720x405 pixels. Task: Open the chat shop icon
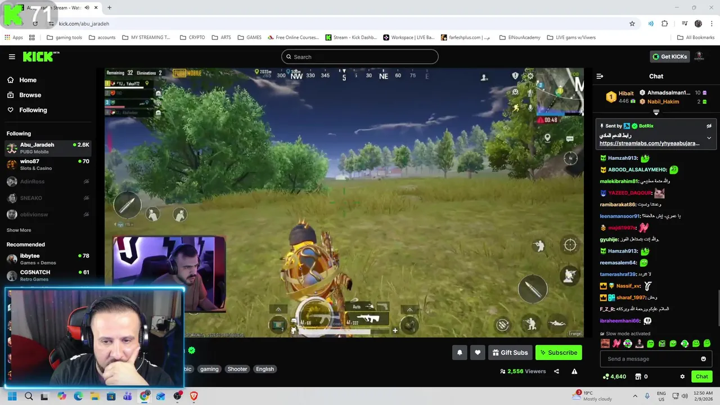[638, 376]
